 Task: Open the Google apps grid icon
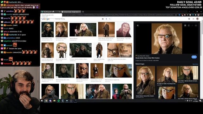(193, 19)
